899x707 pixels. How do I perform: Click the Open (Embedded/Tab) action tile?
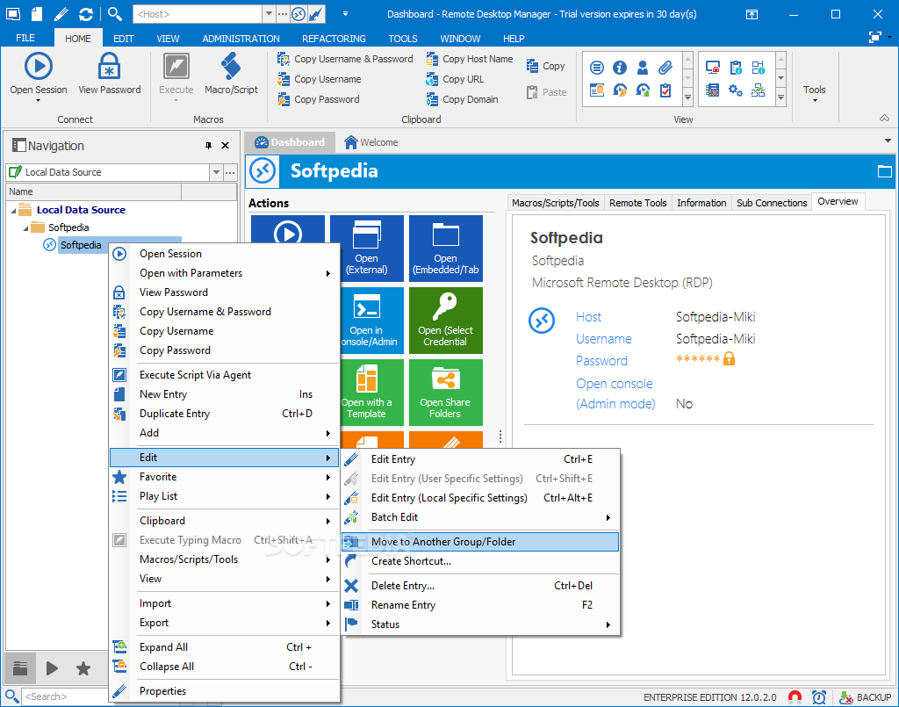pos(446,248)
